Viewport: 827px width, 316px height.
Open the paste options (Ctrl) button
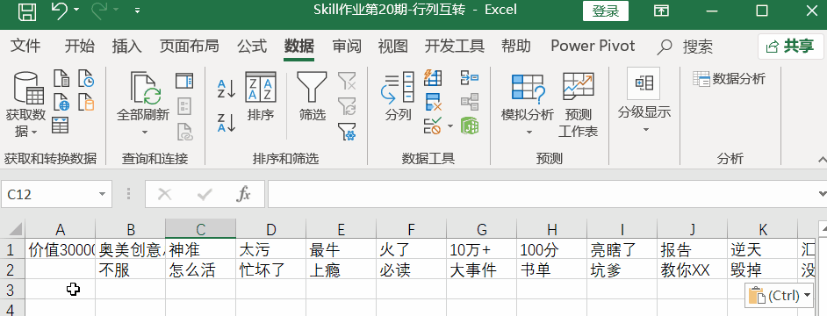(x=780, y=296)
